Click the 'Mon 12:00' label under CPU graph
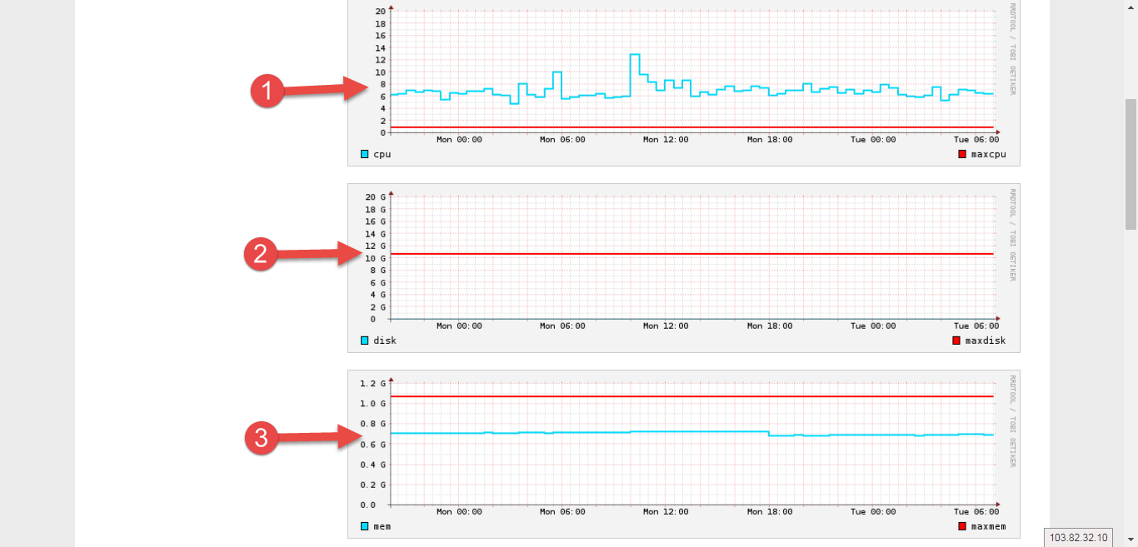1138x547 pixels. tap(666, 140)
